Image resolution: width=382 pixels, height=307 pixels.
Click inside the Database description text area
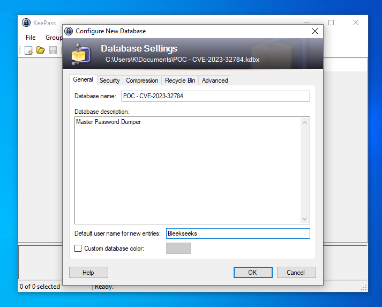pos(188,170)
